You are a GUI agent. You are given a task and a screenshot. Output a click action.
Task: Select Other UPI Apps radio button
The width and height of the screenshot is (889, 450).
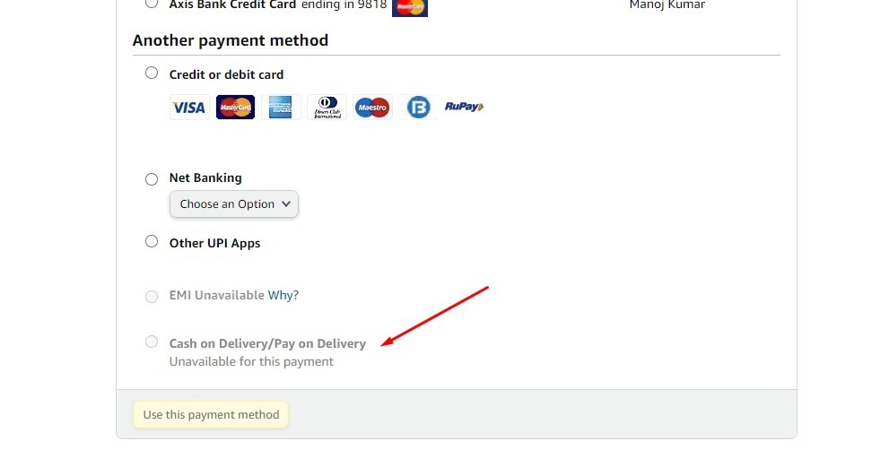152,241
